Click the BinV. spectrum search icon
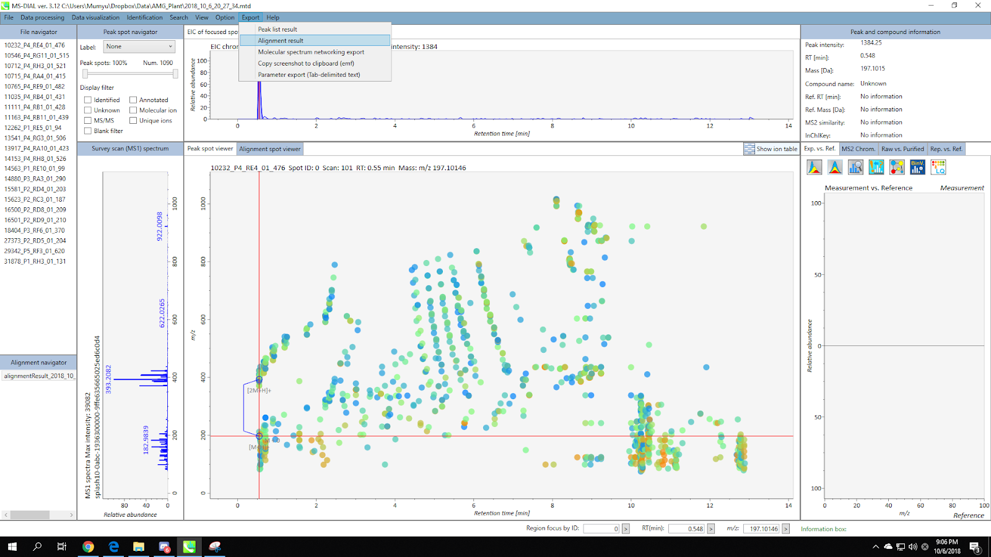 tap(917, 167)
